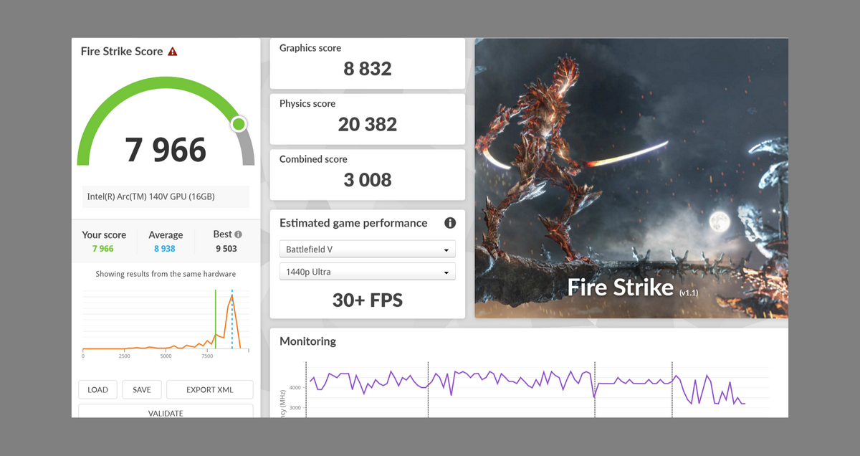Click the VALIDATE button
Screen dimensions: 860x456
166,412
